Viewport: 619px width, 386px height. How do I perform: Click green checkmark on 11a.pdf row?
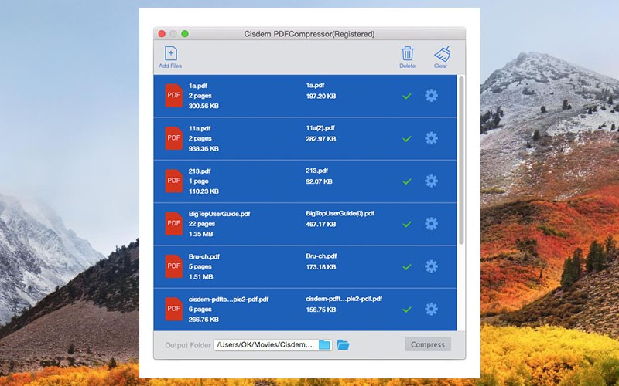pyautogui.click(x=407, y=139)
